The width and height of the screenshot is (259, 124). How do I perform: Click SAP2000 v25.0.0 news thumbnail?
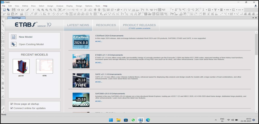pos(81,100)
